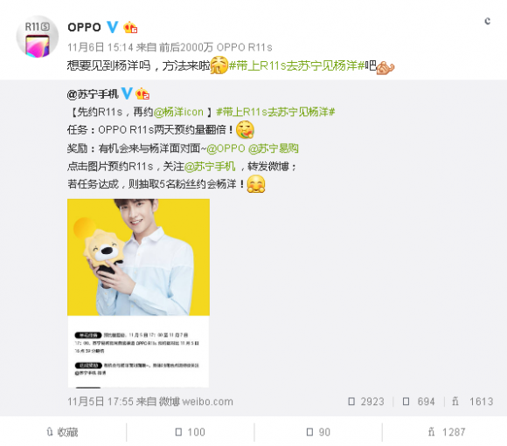
Task: Open the @苏宁易购 mention link
Action: tap(274, 148)
